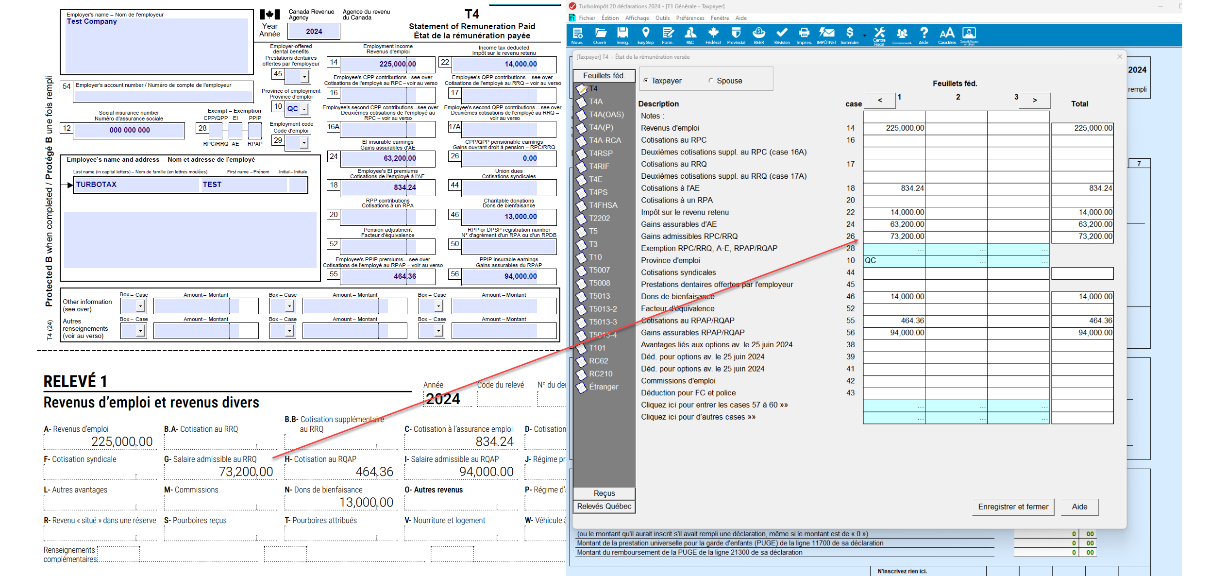Open the Préférences menu

(x=690, y=18)
